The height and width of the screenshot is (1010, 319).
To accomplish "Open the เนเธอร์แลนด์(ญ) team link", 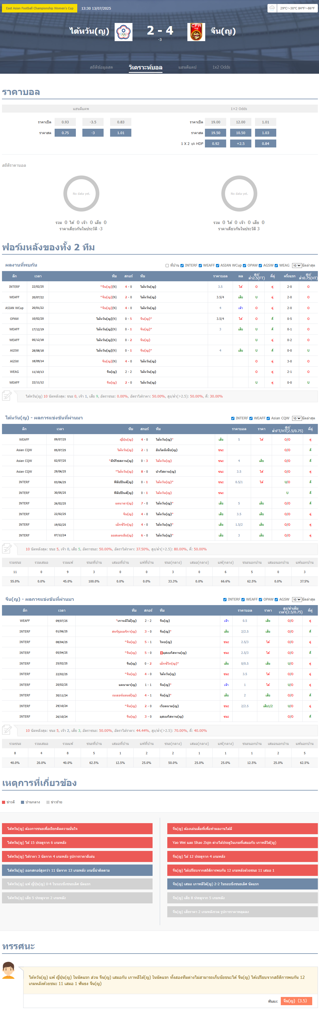I will point(124,695).
